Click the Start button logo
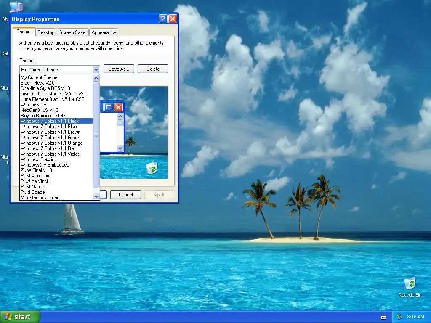The height and width of the screenshot is (323, 431). 8,317
